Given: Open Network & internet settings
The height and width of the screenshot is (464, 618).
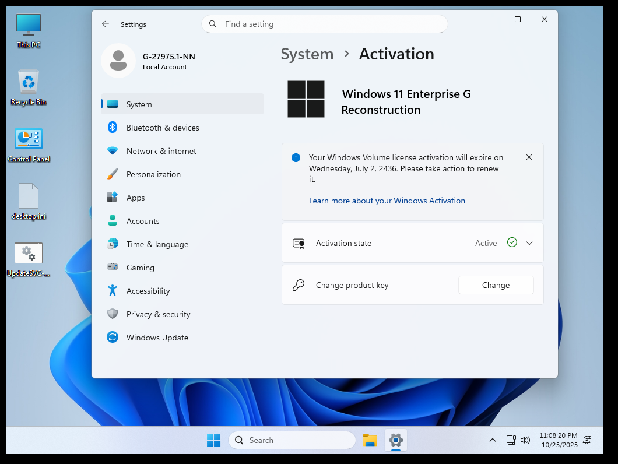Looking at the screenshot, I should [x=182, y=150].
